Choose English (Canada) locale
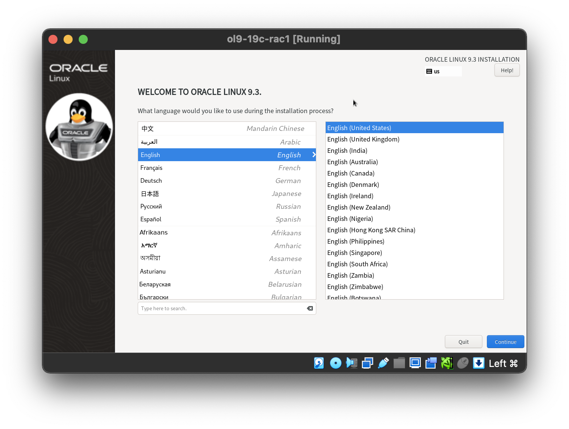The image size is (569, 429). tap(415, 173)
